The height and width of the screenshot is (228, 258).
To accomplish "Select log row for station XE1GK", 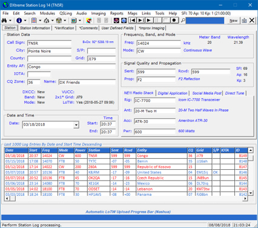I will (x=126, y=183).
